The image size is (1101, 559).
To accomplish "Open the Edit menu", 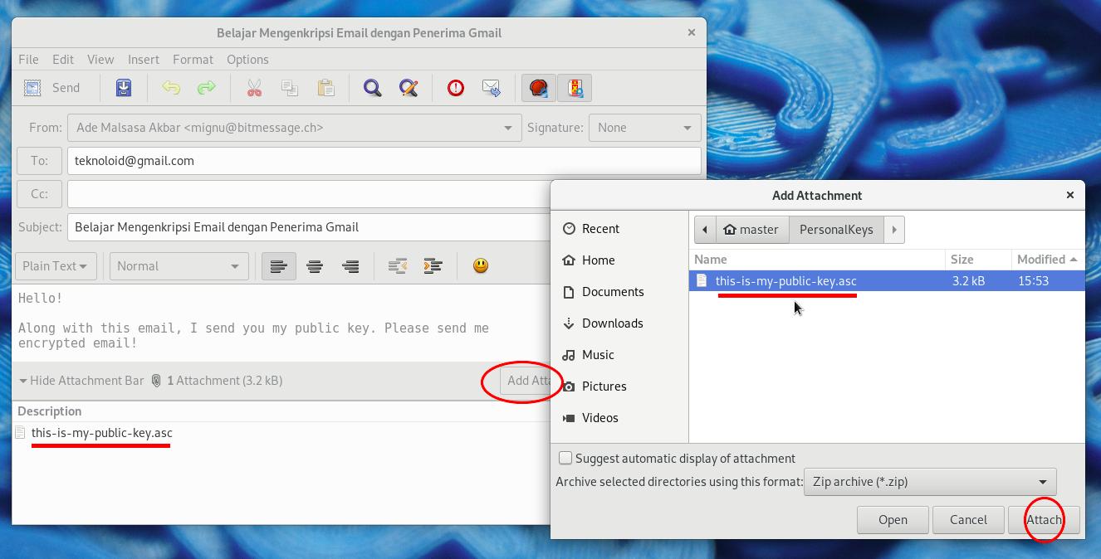I will (63, 60).
